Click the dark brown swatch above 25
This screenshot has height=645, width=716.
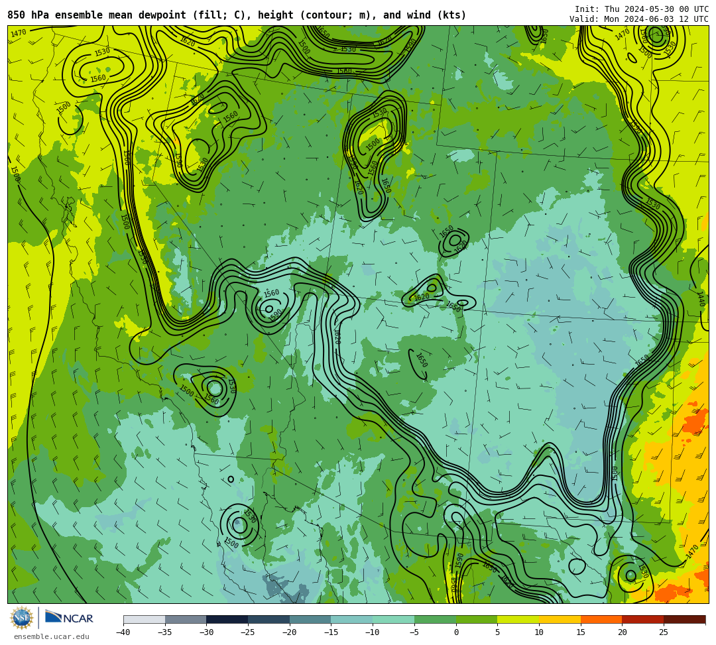pyautogui.click(x=684, y=619)
